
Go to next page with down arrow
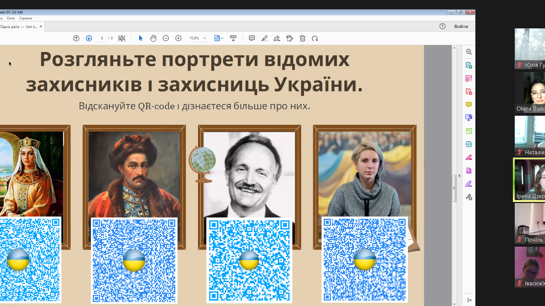[89, 38]
